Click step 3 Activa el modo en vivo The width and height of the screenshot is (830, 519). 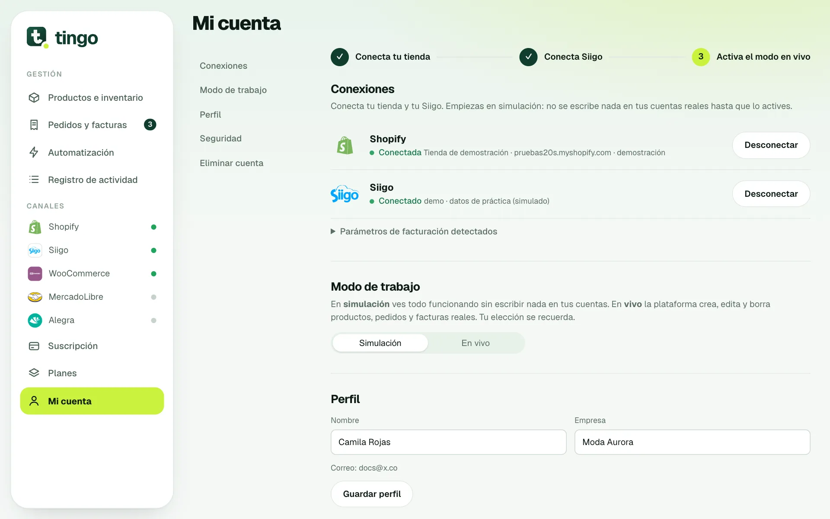(751, 57)
